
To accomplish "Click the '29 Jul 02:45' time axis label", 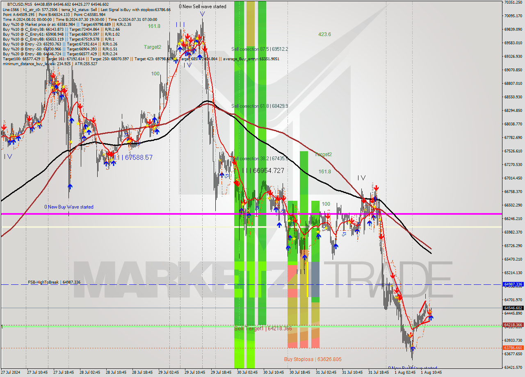I will [x=169, y=372].
